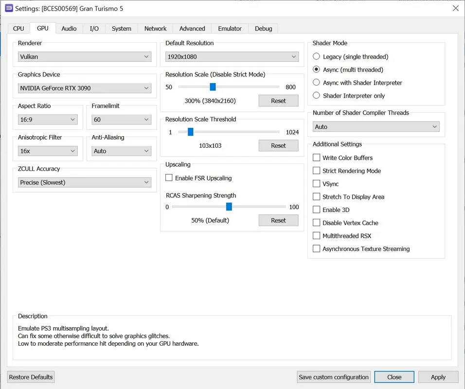This screenshot has width=465, height=389.
Task: Click the 50% (Default) sharpening value
Action: 210,220
